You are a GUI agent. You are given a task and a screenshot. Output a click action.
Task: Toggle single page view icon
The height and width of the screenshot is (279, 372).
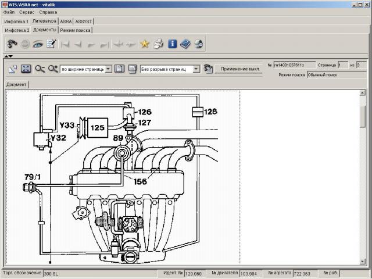click(119, 69)
